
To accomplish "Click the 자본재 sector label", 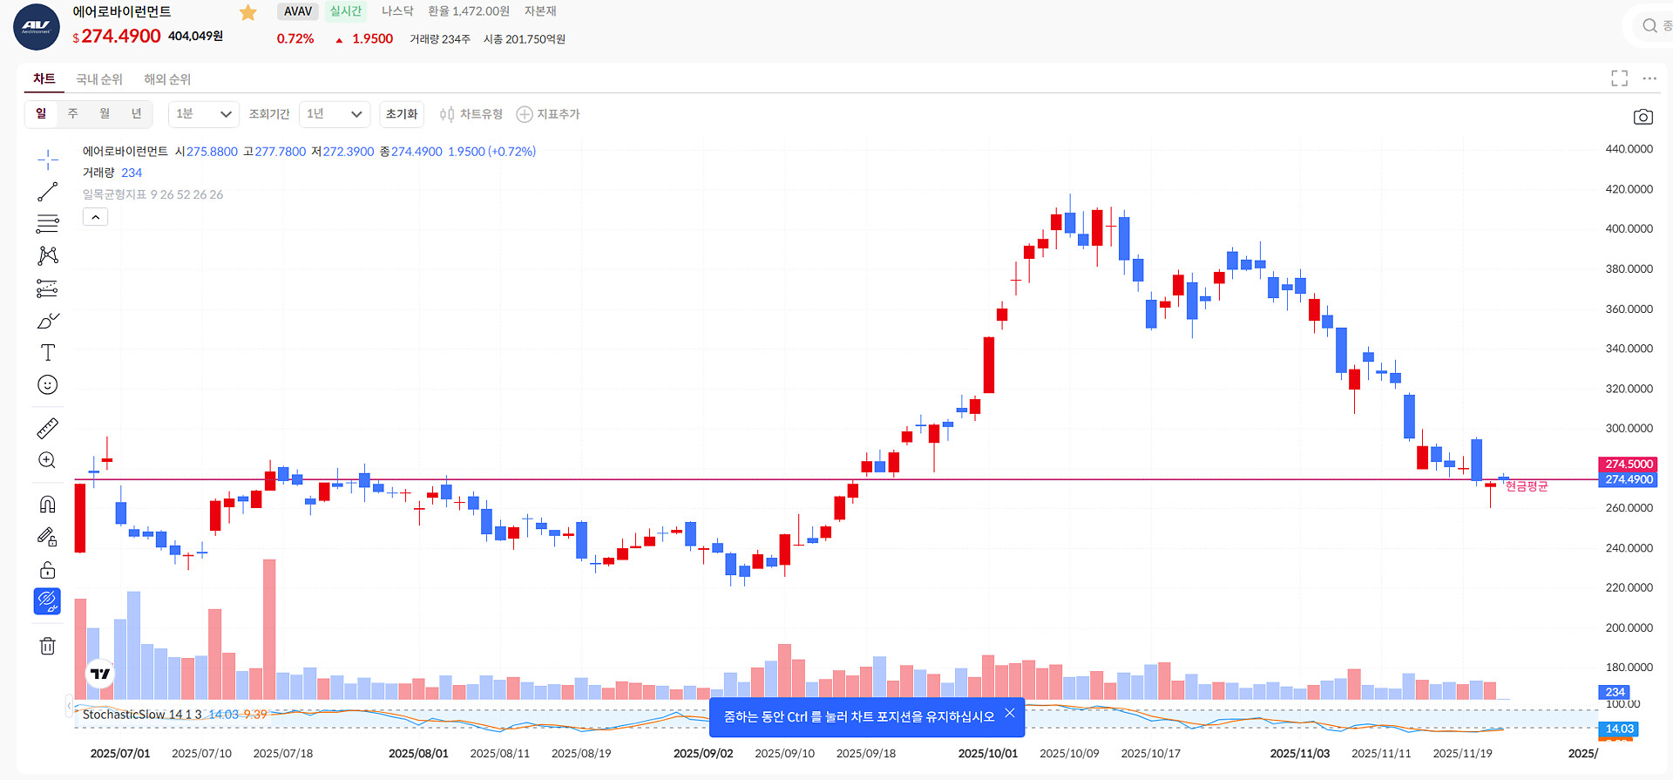I will [540, 11].
